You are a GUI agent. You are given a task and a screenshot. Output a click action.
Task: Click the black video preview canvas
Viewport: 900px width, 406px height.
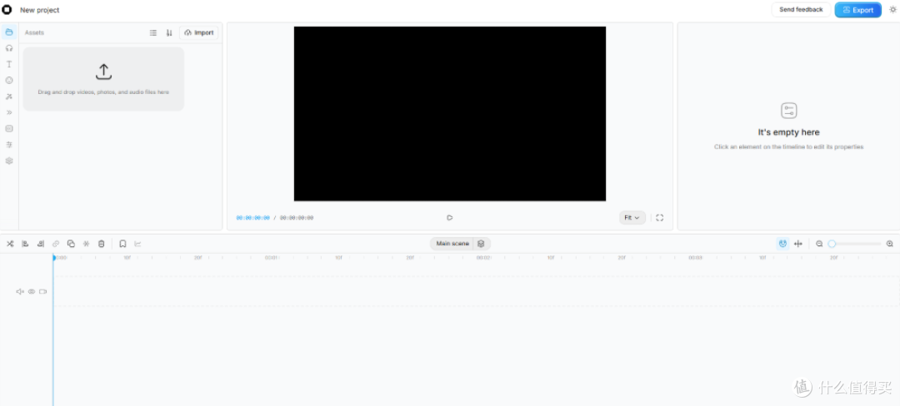pyautogui.click(x=450, y=113)
